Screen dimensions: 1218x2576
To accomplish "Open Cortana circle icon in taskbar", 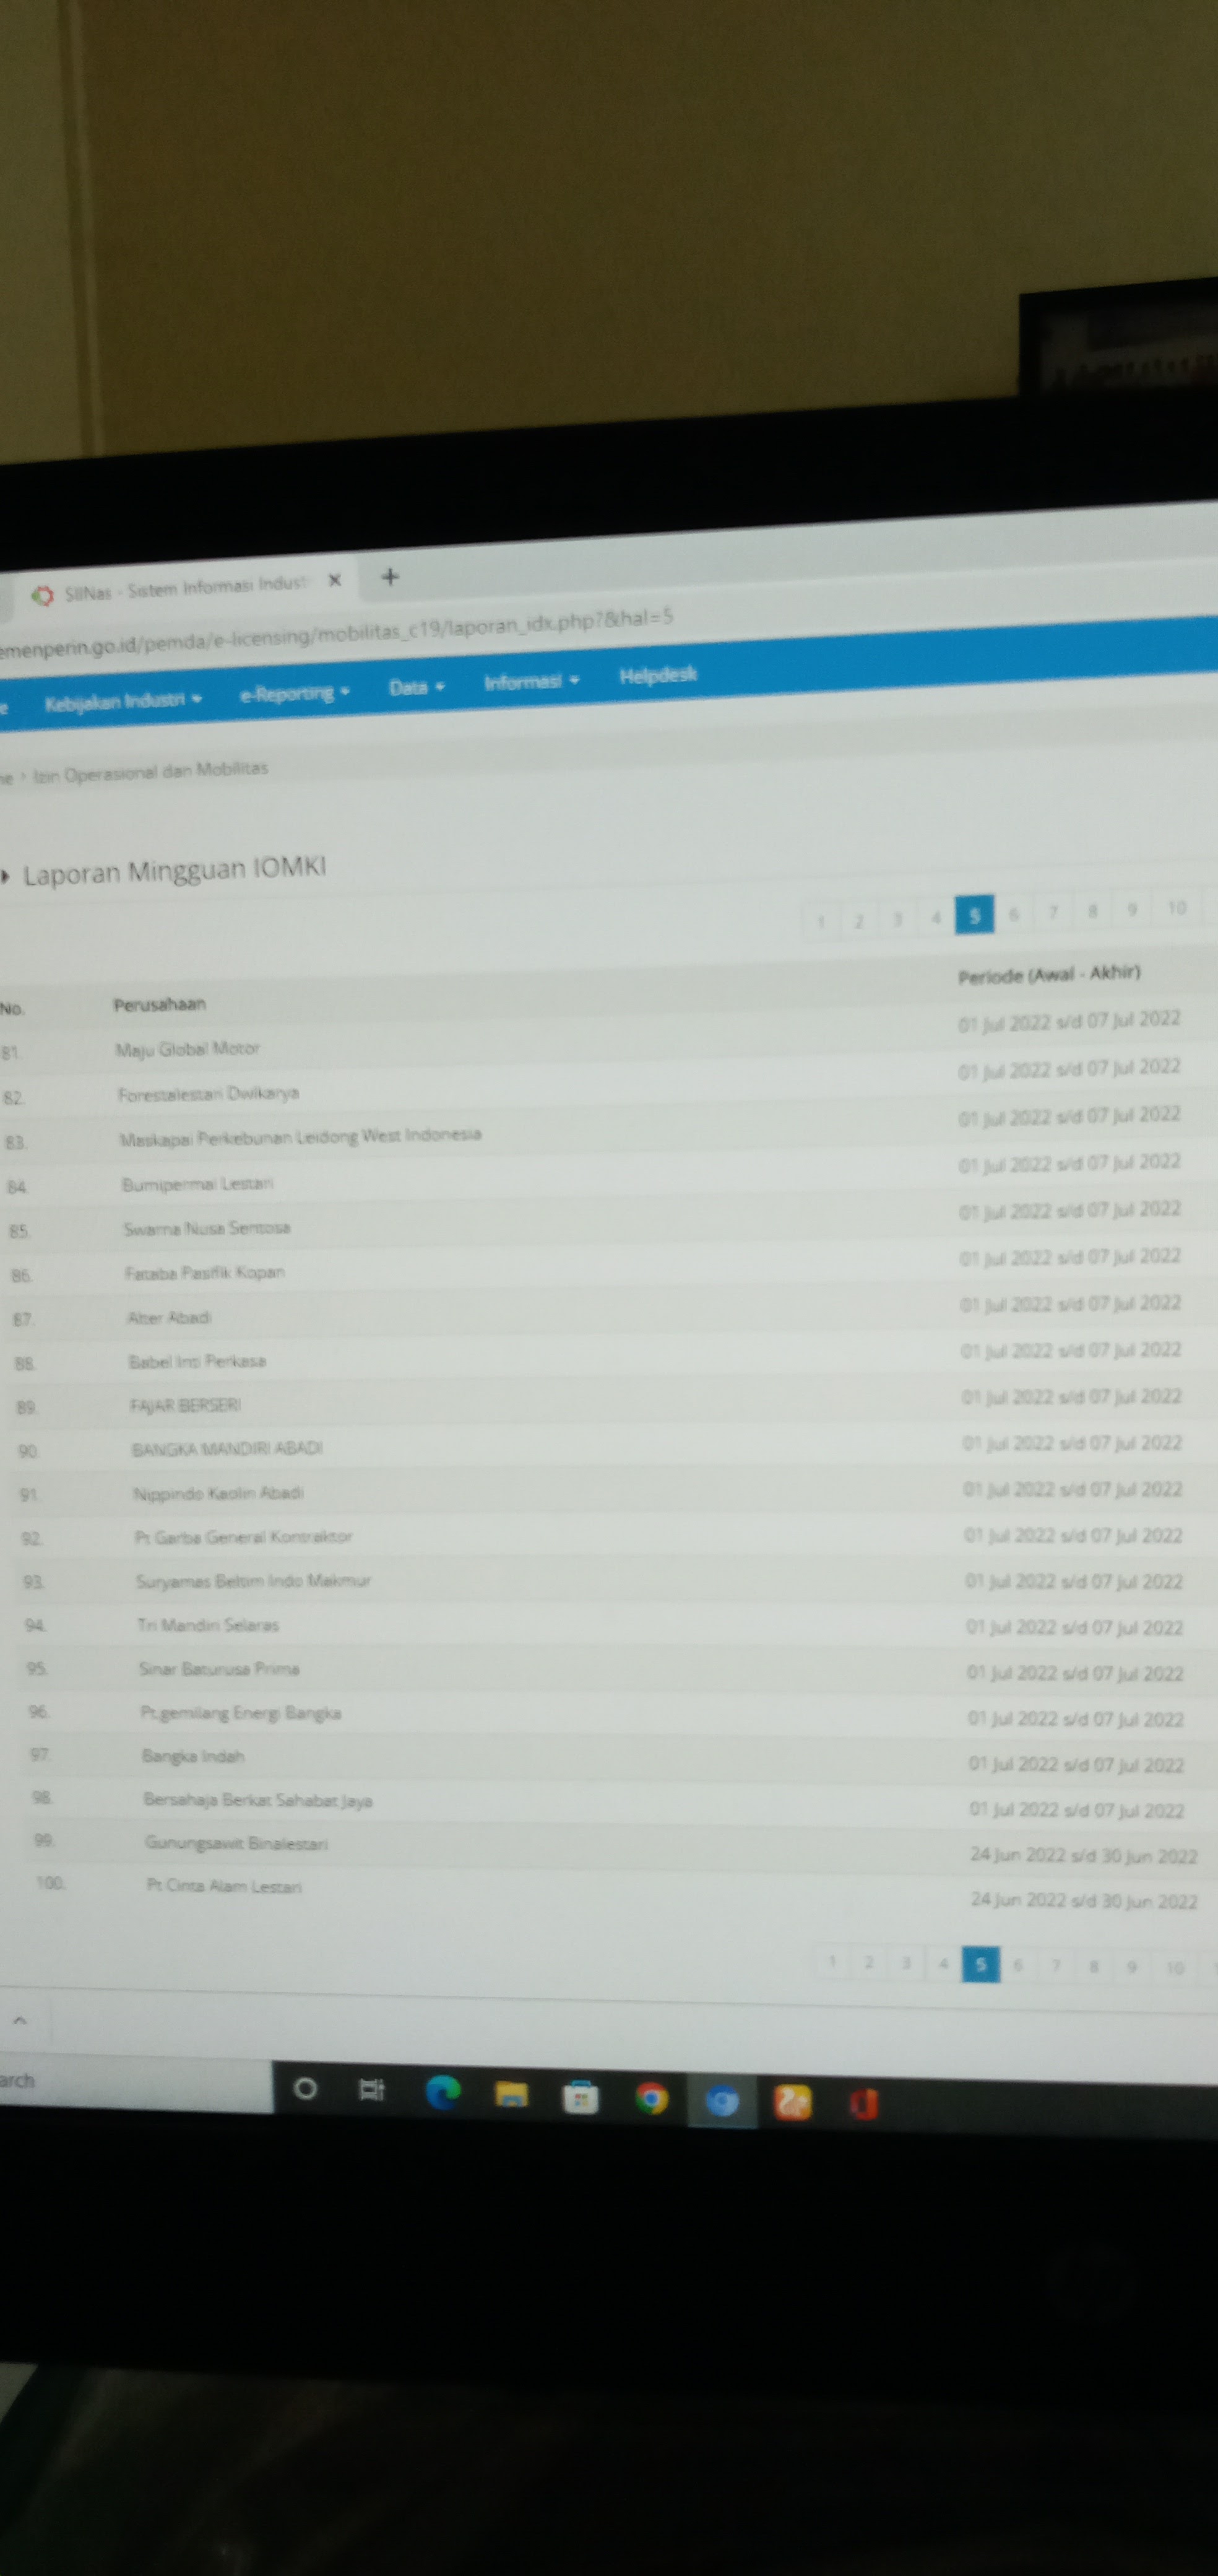I will [306, 2088].
